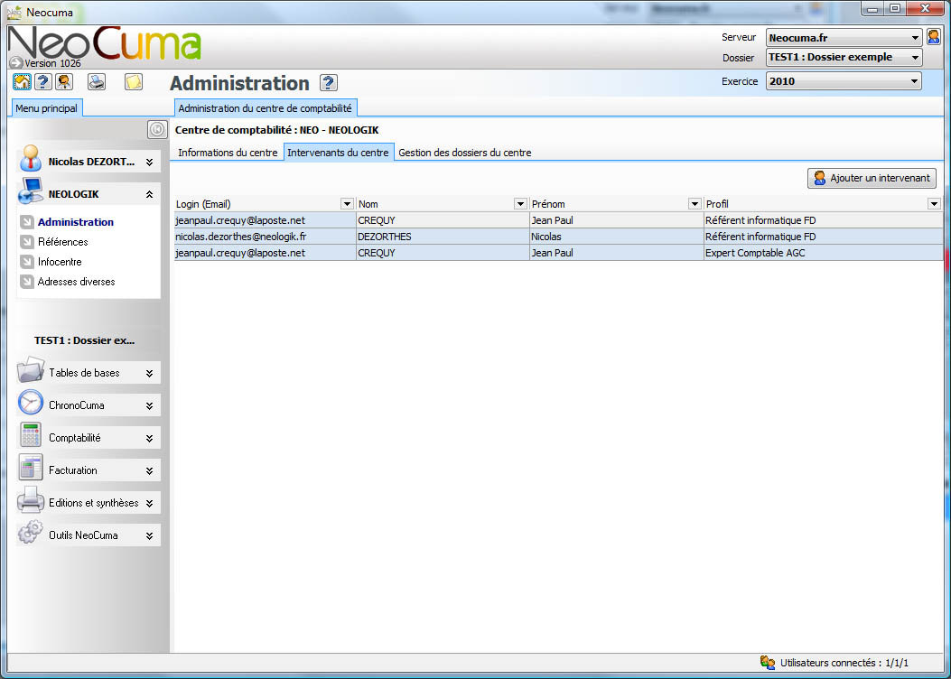The height and width of the screenshot is (679, 951).
Task: Collapse the side menu with the panel arrow icon
Action: (157, 129)
